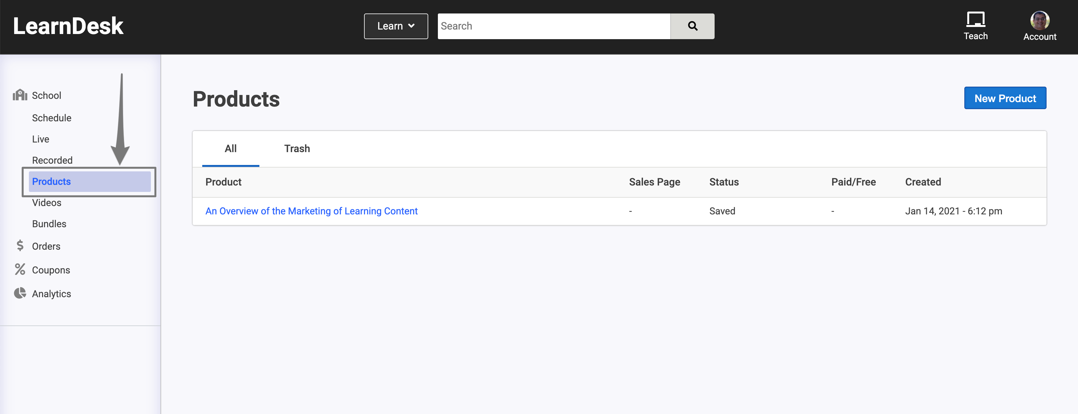Open Coupons in the sidebar

pyautogui.click(x=51, y=270)
